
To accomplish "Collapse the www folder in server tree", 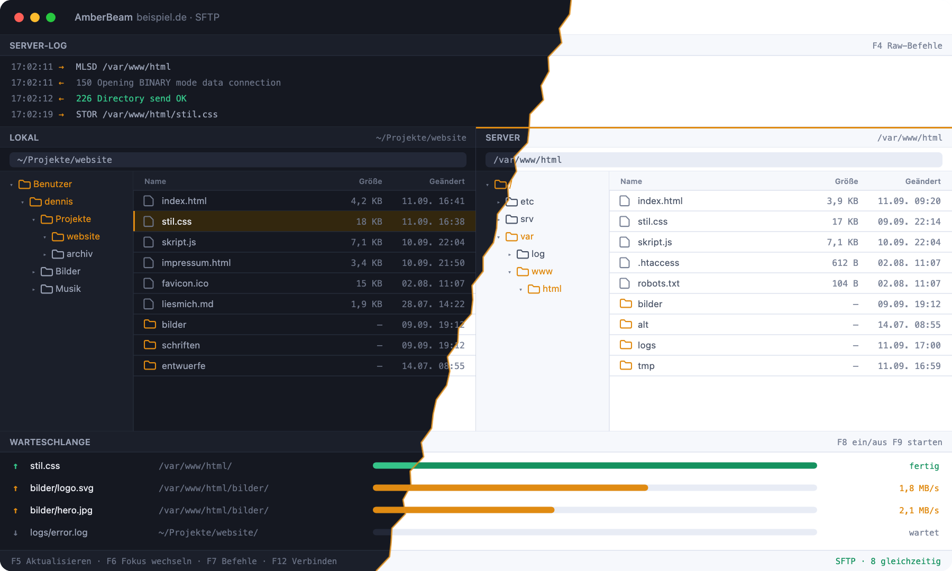I will coord(509,272).
